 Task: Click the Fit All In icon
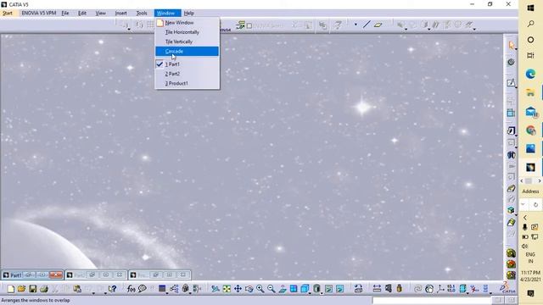tap(227, 289)
